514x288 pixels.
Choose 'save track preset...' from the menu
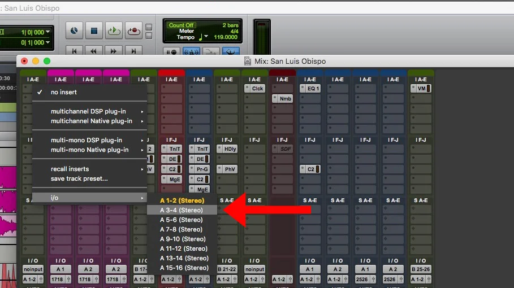coord(89,178)
